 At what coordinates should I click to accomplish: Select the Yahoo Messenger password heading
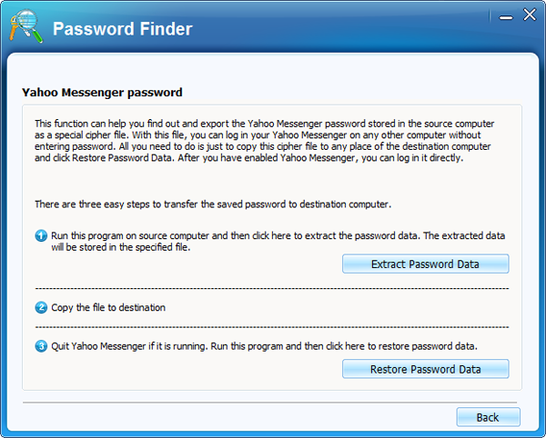tap(102, 93)
